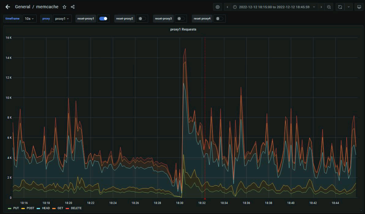Screen dimensions: 365x214
Task: Open the proxy1 Requests panel title menu
Action: tap(183, 29)
